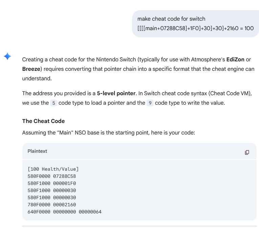Screen dimensions: 259x230
Task: Click the user prompt message bubble
Action: tap(195, 24)
